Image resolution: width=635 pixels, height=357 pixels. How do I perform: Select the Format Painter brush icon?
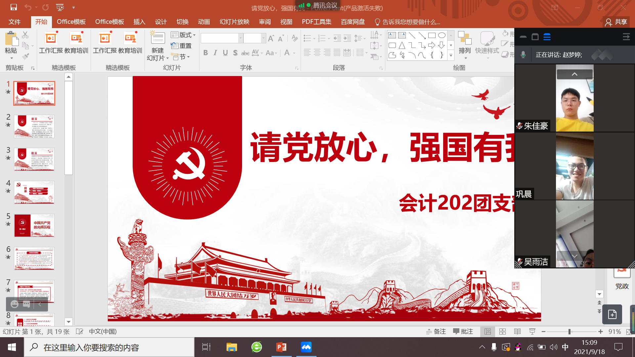(x=25, y=56)
